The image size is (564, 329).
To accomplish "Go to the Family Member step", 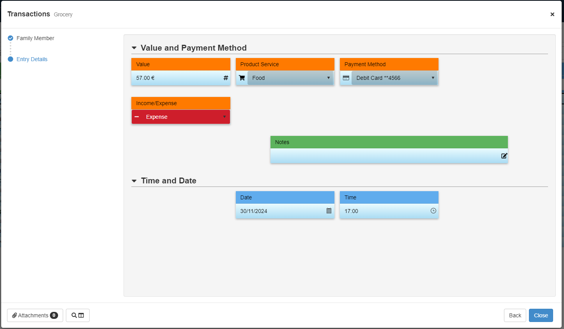I will (x=35, y=38).
